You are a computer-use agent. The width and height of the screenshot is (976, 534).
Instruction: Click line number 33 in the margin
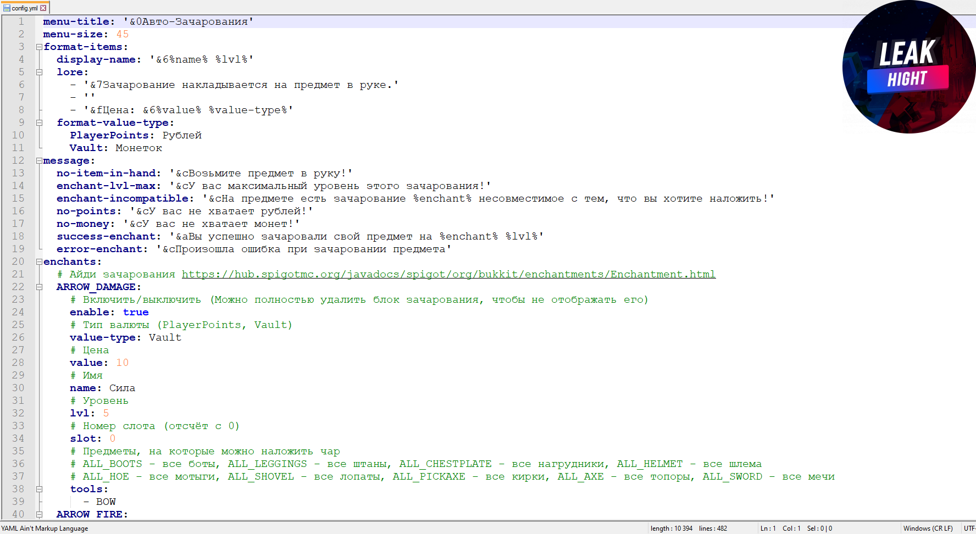coord(18,426)
